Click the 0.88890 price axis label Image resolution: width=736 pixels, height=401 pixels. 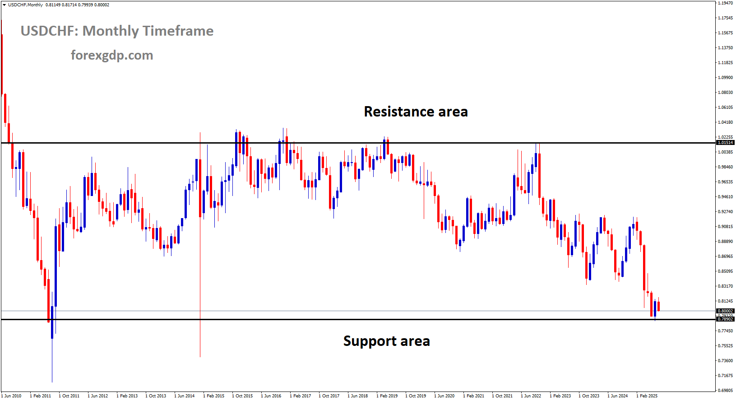click(725, 242)
